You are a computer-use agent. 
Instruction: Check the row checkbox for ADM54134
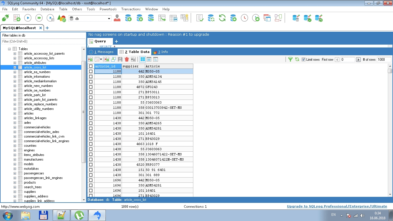point(91,77)
